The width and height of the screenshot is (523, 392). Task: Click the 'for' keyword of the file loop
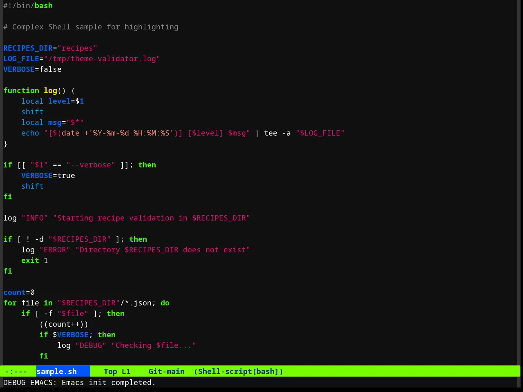pos(10,303)
